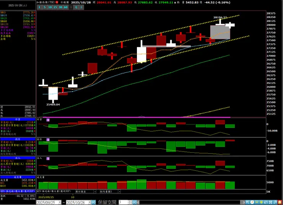Click the icon right of the plus icon
The height and width of the screenshot is (205, 283).
(x=266, y=202)
